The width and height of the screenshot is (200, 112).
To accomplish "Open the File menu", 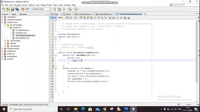I will [x=2, y=5].
